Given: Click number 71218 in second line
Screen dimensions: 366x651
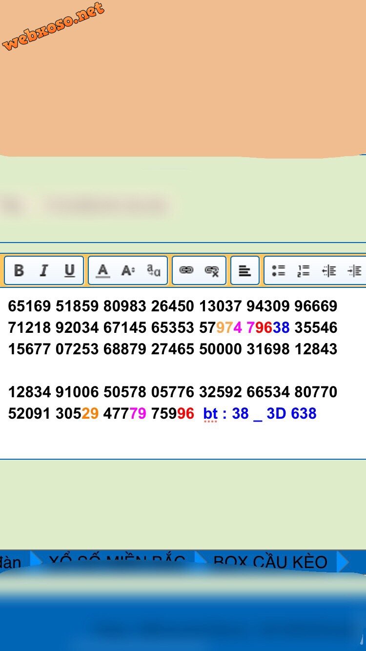Looking at the screenshot, I should 29,327.
